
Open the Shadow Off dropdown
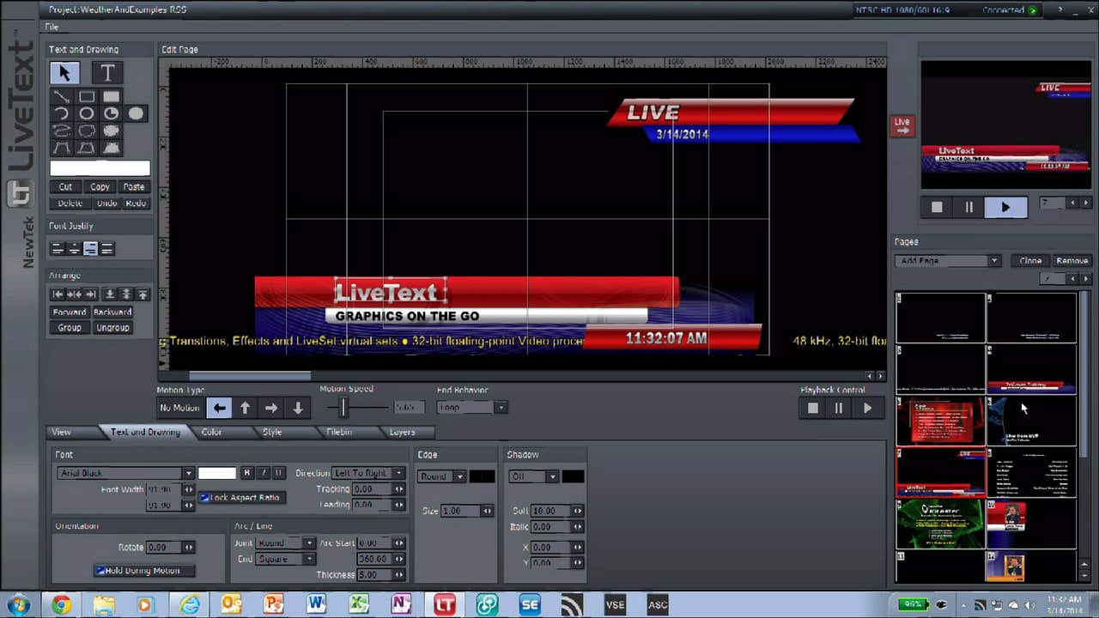click(533, 476)
